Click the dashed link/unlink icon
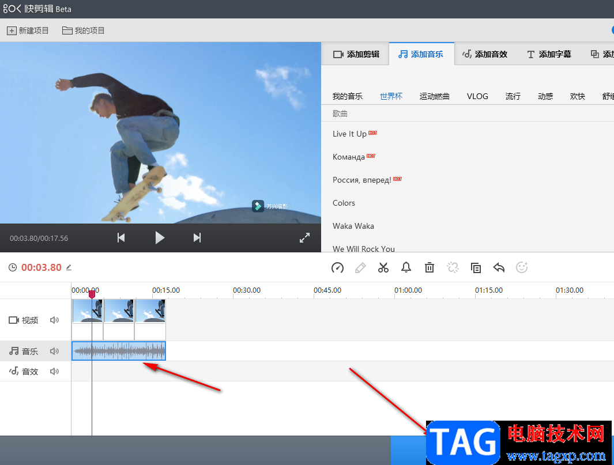614x465 pixels. [453, 268]
